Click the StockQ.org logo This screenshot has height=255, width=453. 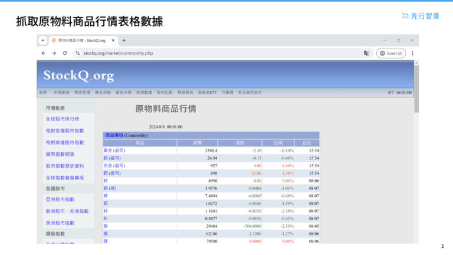coord(78,76)
